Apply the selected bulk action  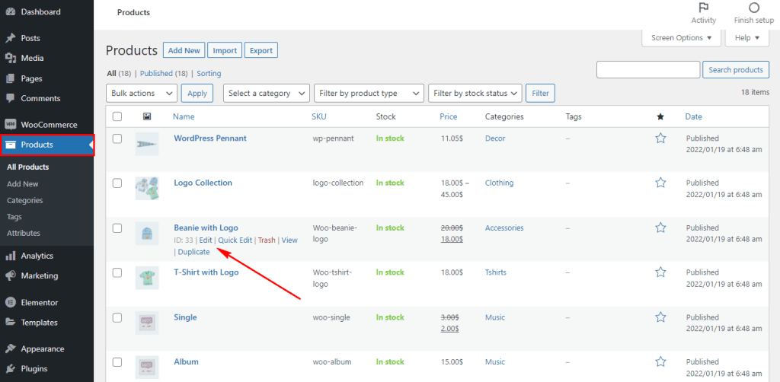[197, 93]
